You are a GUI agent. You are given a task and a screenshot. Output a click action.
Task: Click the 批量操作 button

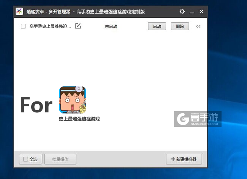[60, 159]
